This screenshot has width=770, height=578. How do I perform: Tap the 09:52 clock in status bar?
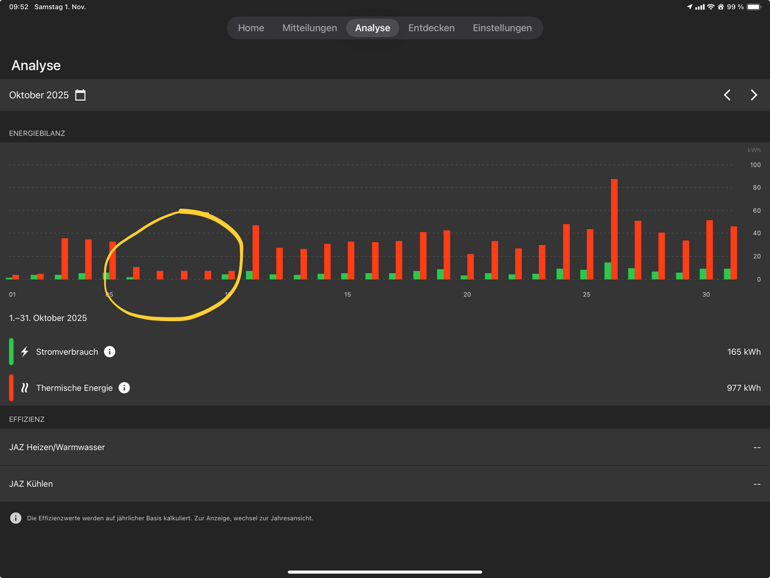(x=19, y=6)
